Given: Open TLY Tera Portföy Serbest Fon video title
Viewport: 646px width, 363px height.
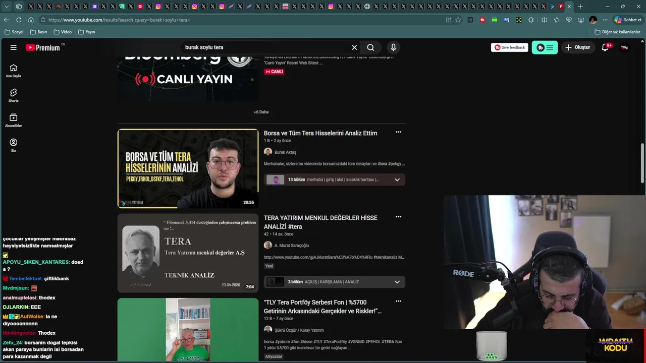Looking at the screenshot, I should (x=322, y=307).
